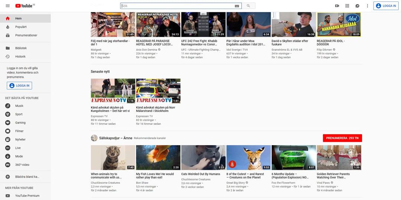This screenshot has width=401, height=200.
Task: Open Musik in the sidebar
Action: click(25, 106)
